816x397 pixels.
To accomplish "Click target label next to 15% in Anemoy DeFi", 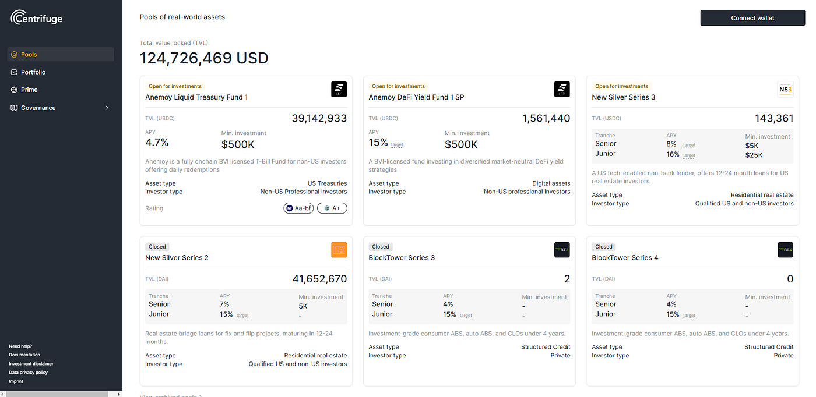I will [x=397, y=145].
